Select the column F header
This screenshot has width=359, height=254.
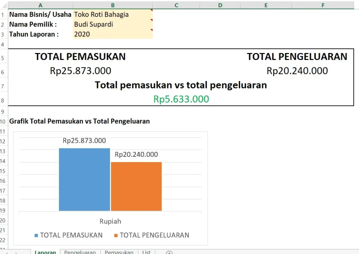[323, 5]
